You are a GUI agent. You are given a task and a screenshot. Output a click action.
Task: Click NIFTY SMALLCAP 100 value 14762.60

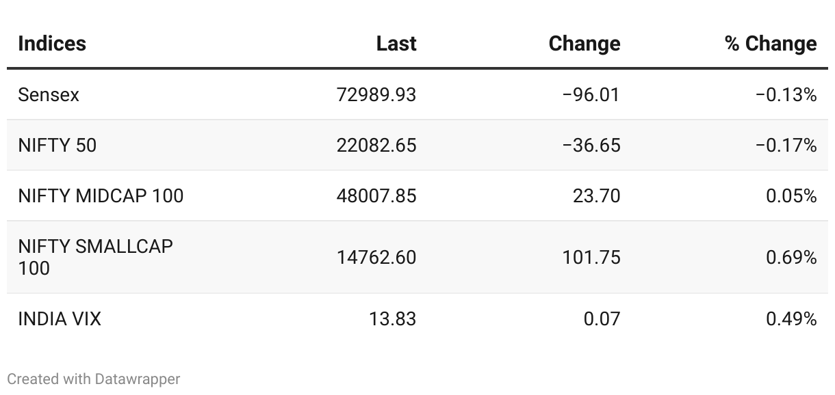[x=376, y=258]
